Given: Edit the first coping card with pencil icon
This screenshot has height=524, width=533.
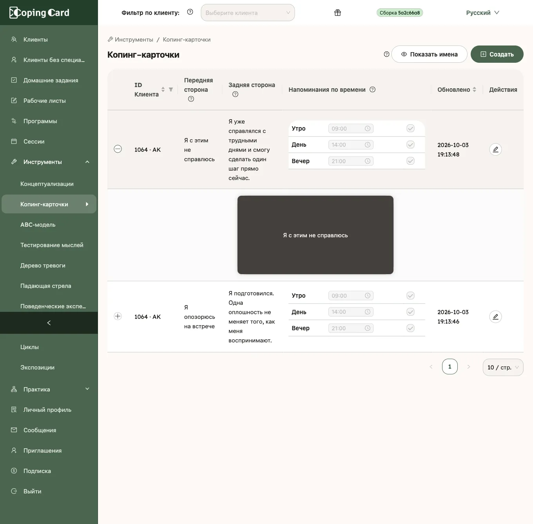Looking at the screenshot, I should click(x=495, y=149).
